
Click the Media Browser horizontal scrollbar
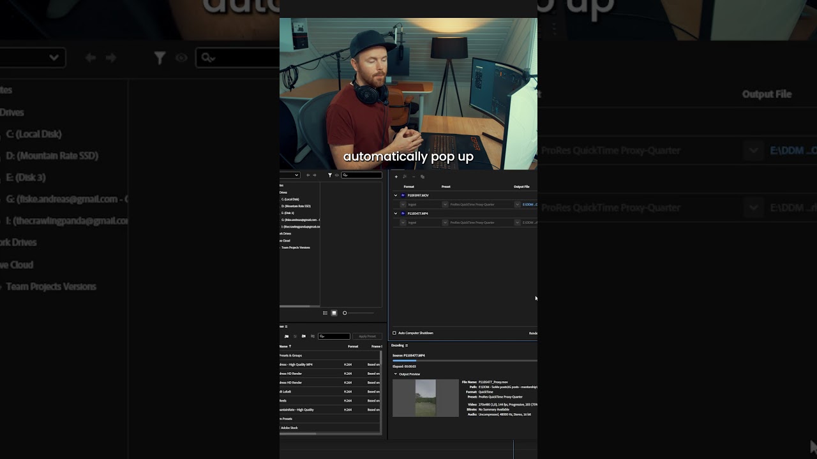[x=299, y=307]
